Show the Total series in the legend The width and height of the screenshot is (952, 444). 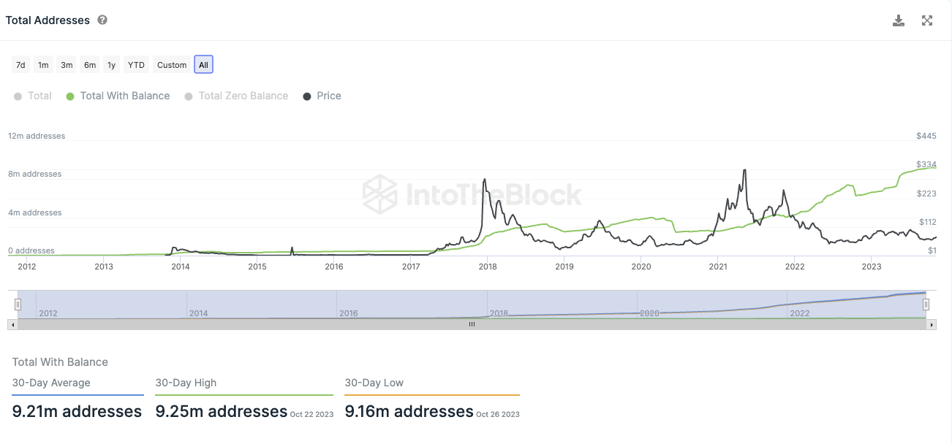(33, 96)
